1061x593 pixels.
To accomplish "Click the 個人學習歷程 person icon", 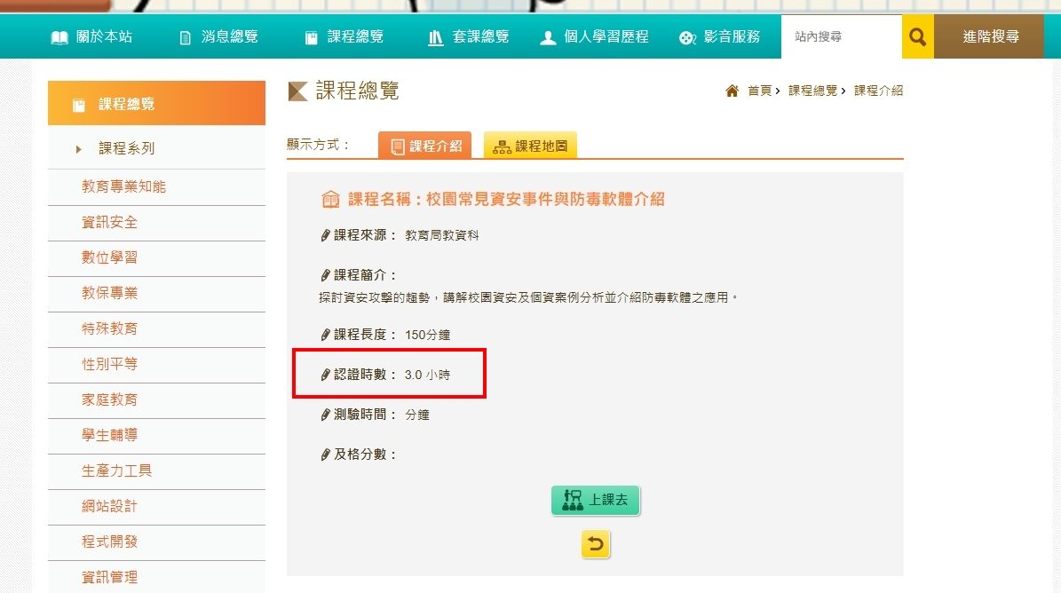I will [x=548, y=37].
